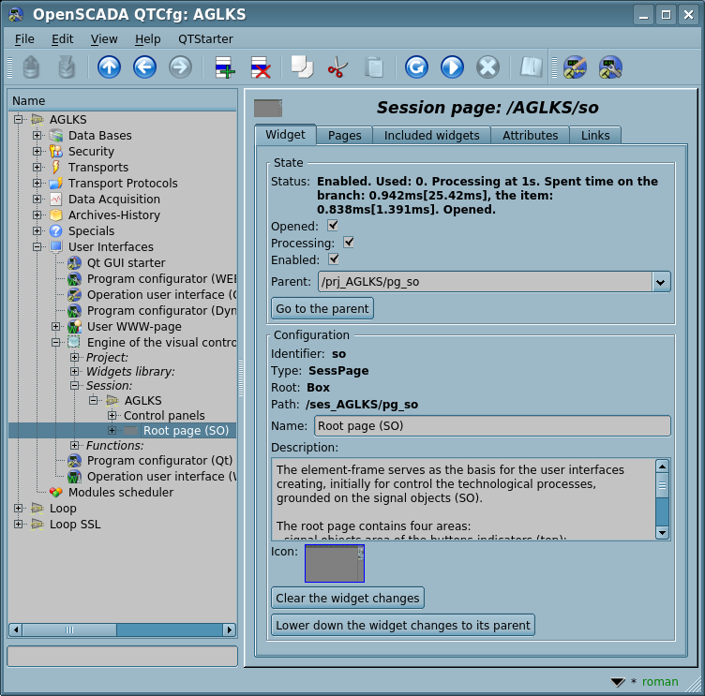Toggle the Enabled checkbox
Screen dimensions: 705x696
(x=333, y=259)
